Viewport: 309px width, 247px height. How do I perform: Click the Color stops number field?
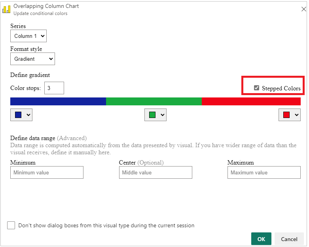point(54,88)
